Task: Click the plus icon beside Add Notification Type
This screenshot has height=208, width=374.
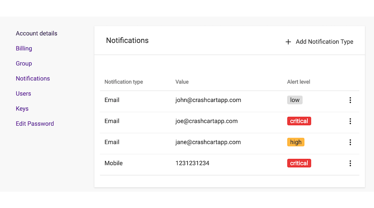Action: (288, 42)
